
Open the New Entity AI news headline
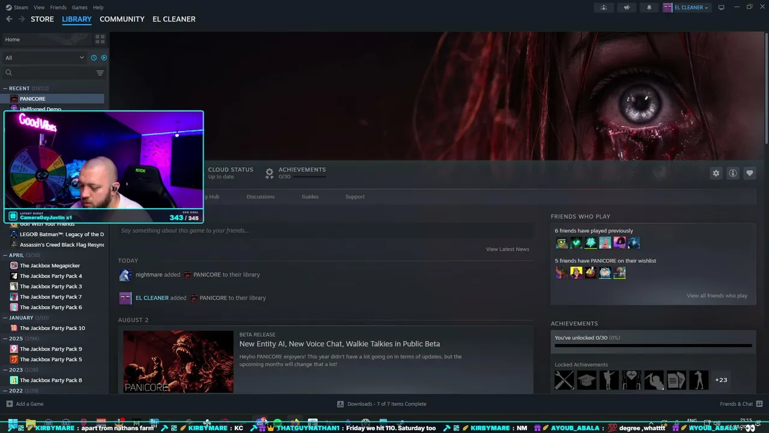click(x=339, y=344)
